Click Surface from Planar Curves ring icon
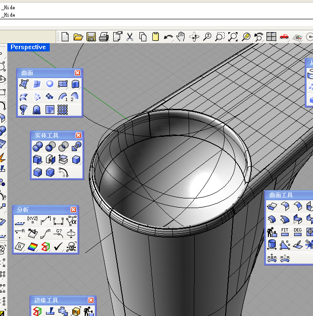This screenshot has height=316, width=313. pos(50,84)
